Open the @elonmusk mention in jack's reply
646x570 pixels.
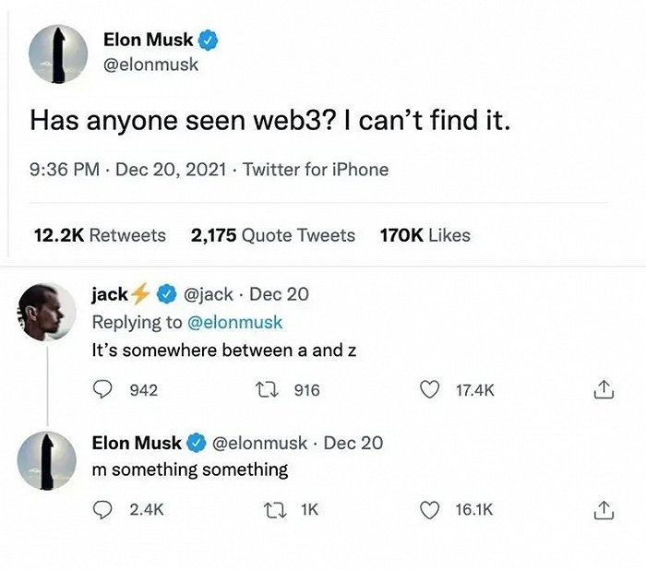[x=235, y=322]
